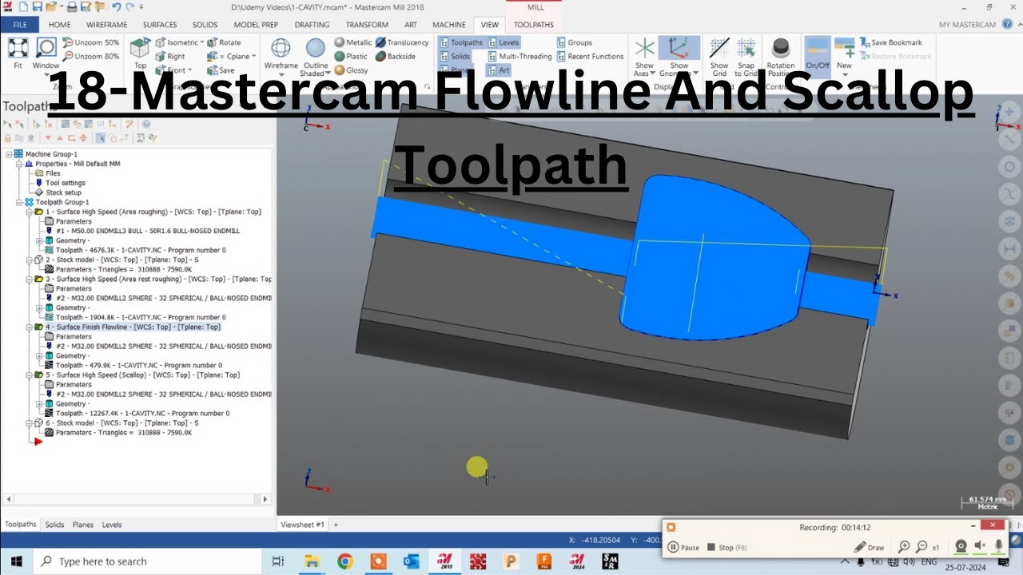Switch to the Planes manager tab

(83, 525)
